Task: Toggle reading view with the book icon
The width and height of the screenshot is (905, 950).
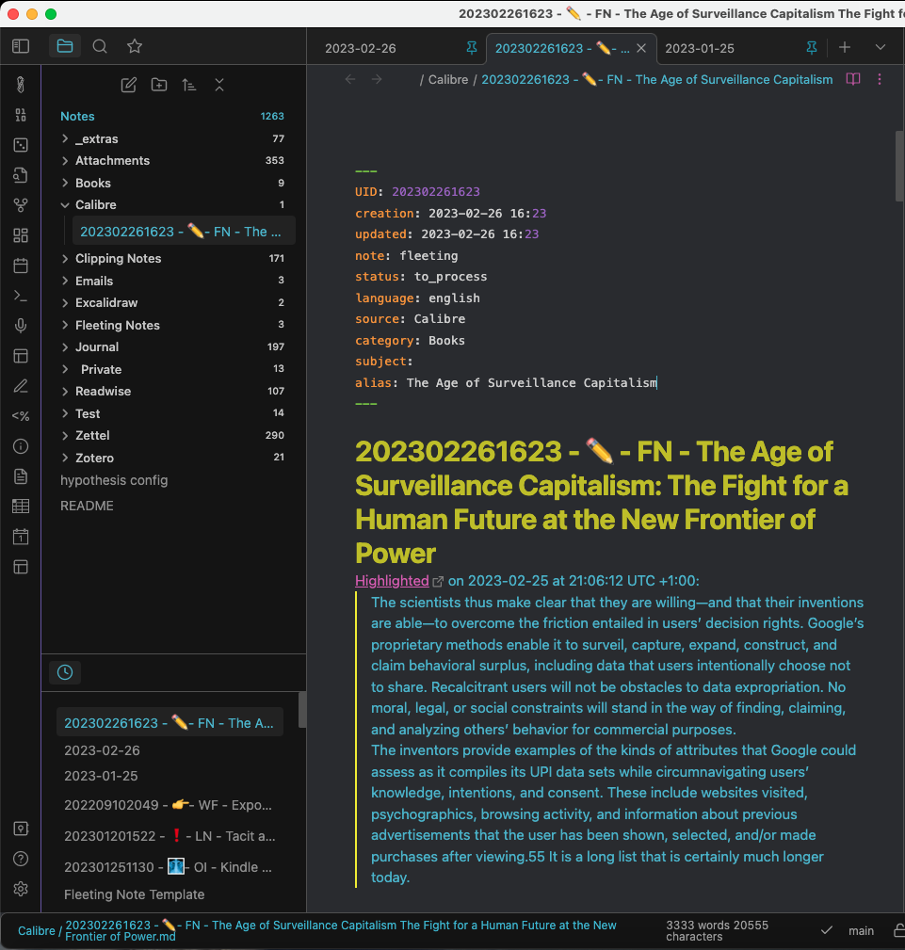Action: click(853, 79)
